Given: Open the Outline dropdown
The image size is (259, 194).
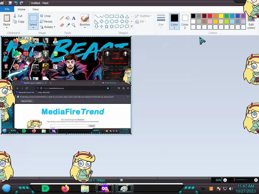Looking at the screenshot, I should point(144,16).
